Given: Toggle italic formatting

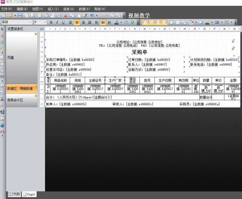Looking at the screenshot, I should click(x=57, y=22).
